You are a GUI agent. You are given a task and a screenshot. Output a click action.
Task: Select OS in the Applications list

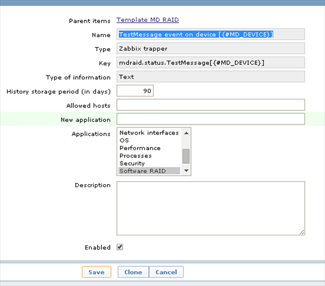[x=149, y=140]
